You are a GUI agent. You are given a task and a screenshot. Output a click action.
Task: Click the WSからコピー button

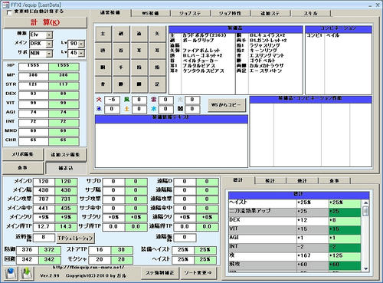click(226, 104)
